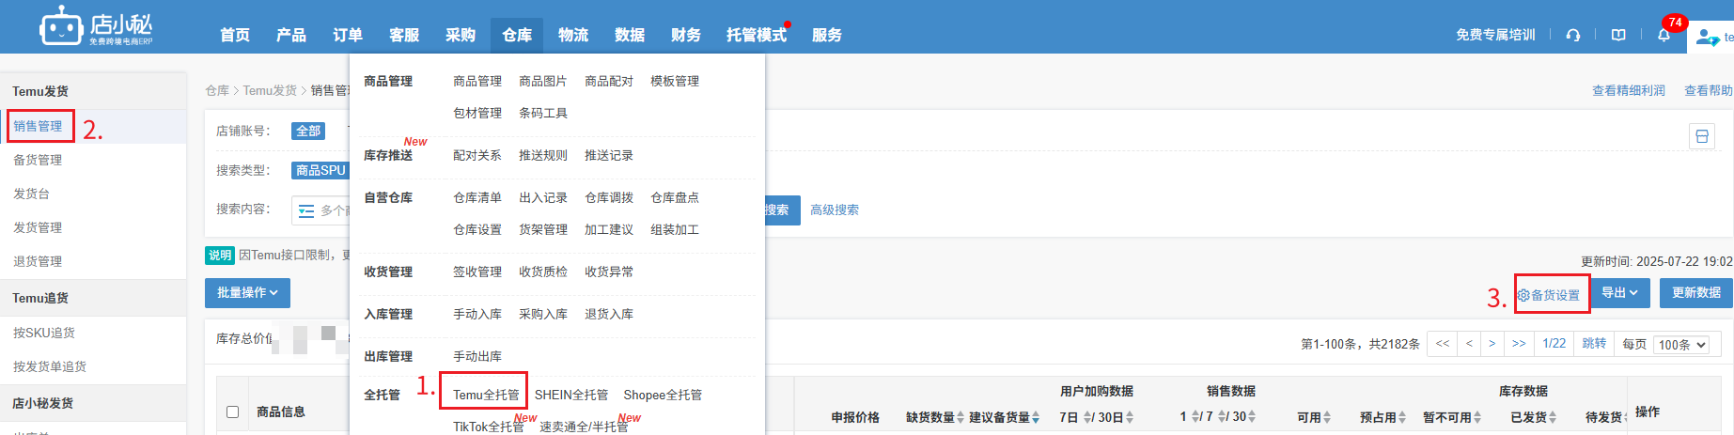Open the 产品 top menu
This screenshot has height=435, width=1734.
(291, 35)
